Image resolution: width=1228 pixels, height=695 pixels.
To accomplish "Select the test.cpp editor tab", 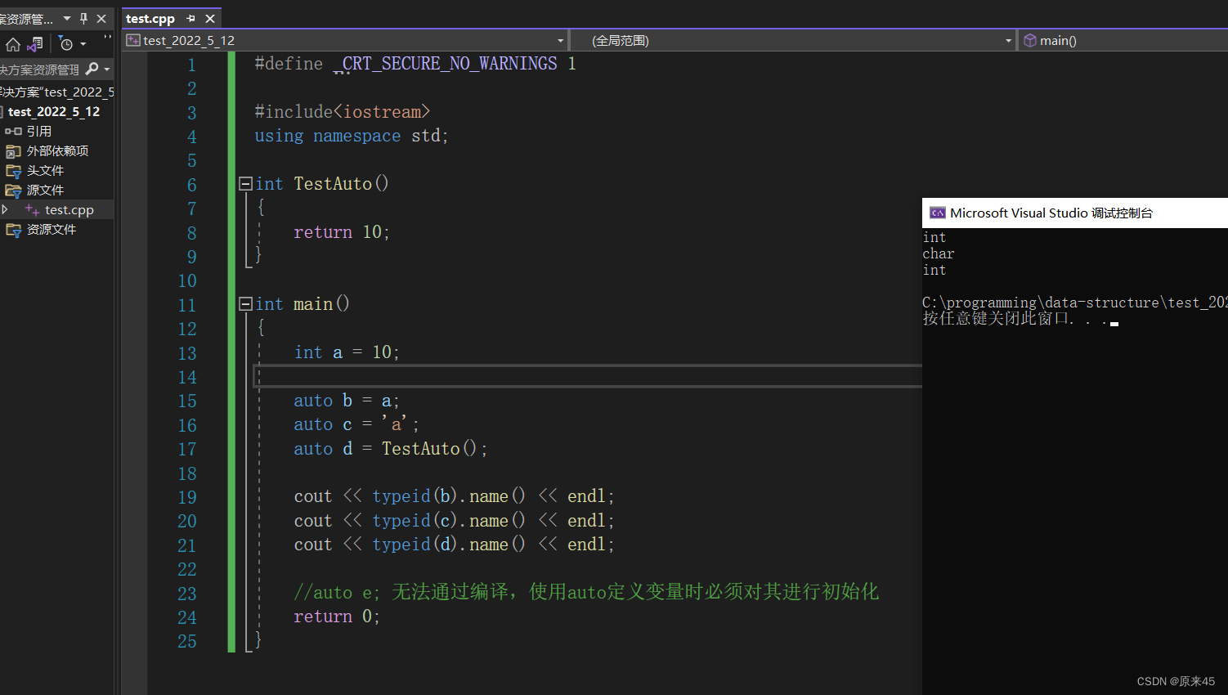I will [150, 17].
